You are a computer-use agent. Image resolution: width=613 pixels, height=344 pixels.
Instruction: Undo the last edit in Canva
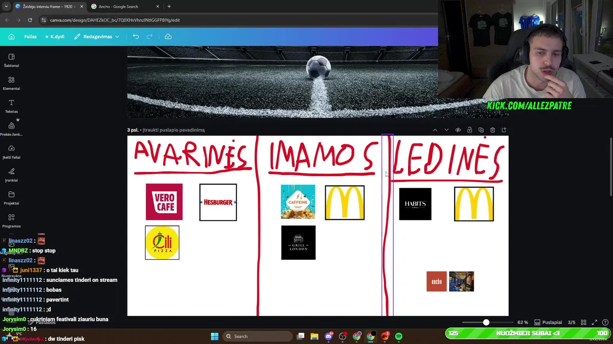(136, 36)
